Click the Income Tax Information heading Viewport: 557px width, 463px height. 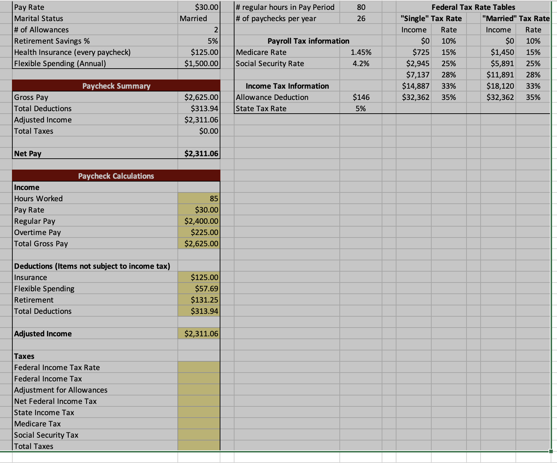coord(287,86)
